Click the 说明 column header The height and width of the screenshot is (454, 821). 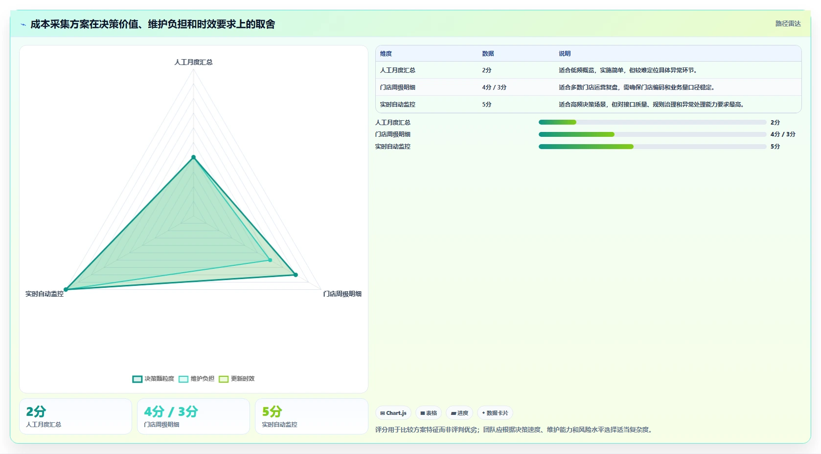coord(565,54)
